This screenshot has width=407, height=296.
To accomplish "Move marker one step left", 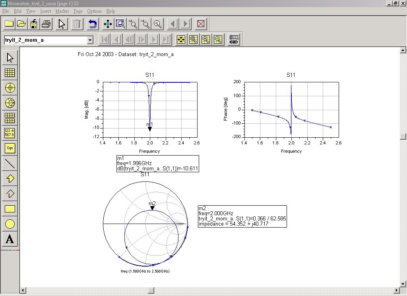I will pos(117,39).
